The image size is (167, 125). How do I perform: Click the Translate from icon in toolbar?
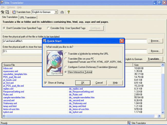[14, 12]
